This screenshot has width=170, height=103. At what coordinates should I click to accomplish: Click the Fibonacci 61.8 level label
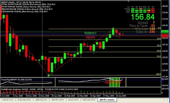click(x=159, y=56)
